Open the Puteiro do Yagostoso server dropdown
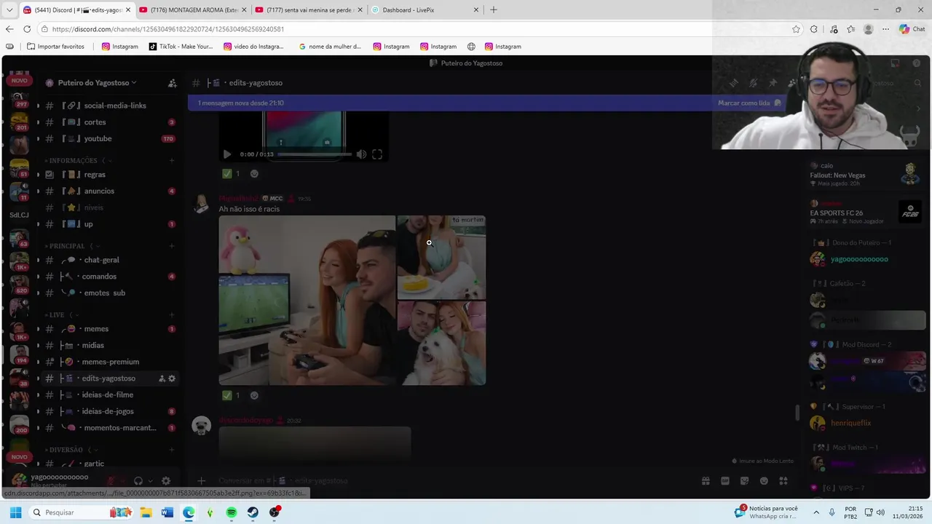Screen dimensions: 932x524 (x=98, y=82)
